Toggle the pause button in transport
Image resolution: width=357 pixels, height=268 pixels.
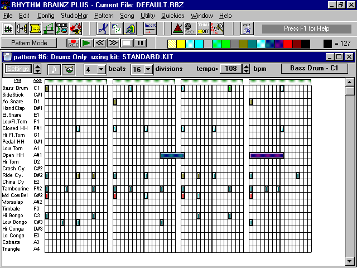pos(141,43)
